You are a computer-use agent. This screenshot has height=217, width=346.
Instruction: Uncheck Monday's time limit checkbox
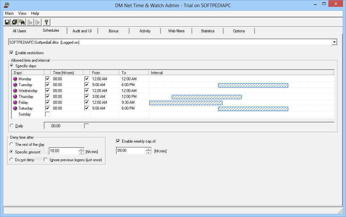[x=47, y=79]
